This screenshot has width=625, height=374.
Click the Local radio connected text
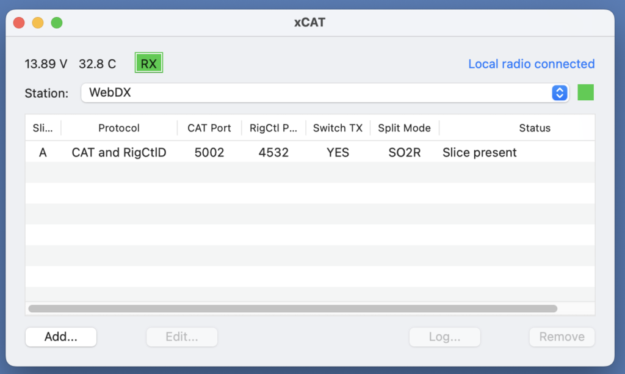pos(532,64)
